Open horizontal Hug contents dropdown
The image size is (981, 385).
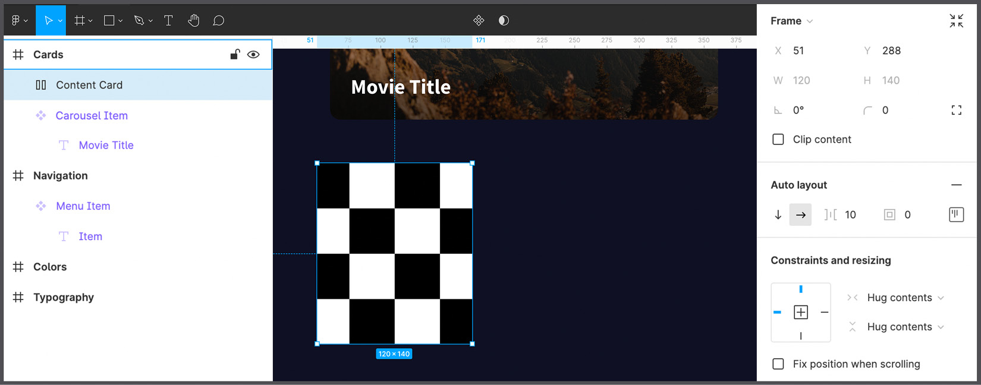point(905,298)
